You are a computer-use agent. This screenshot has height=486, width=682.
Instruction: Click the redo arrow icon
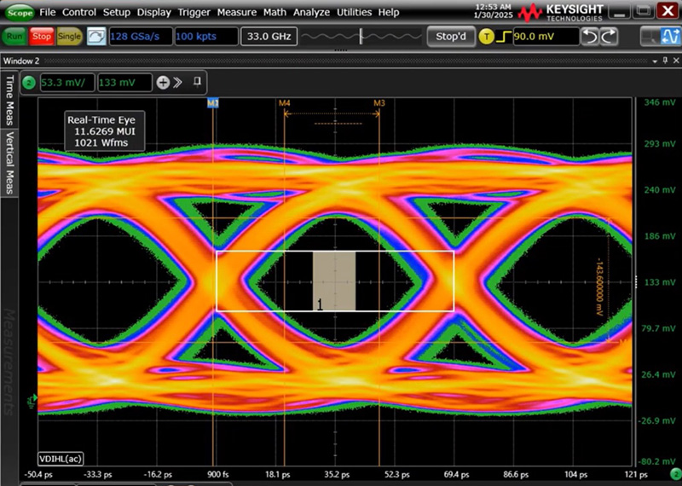point(610,37)
